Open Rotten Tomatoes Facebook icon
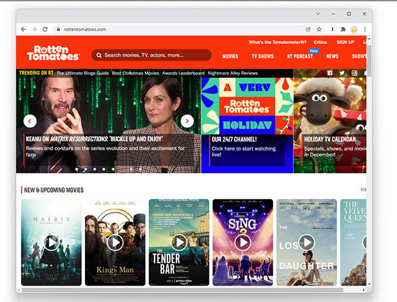Viewport: 397px width, 302px height. (330, 73)
